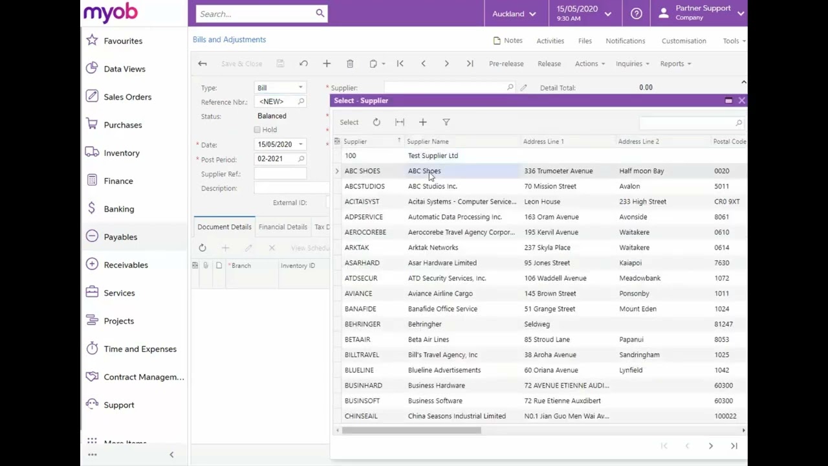828x466 pixels.
Task: Open the business date dropdown
Action: pos(584,13)
